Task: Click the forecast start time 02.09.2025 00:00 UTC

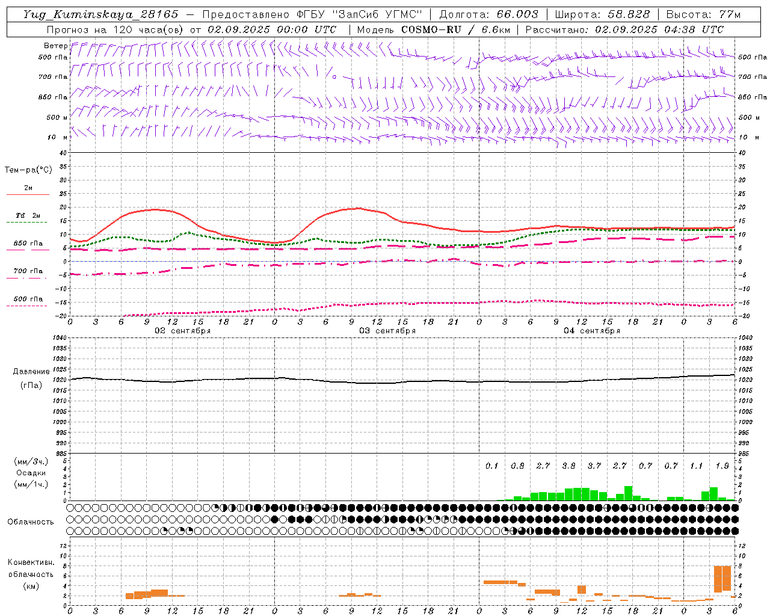Action: (272, 29)
